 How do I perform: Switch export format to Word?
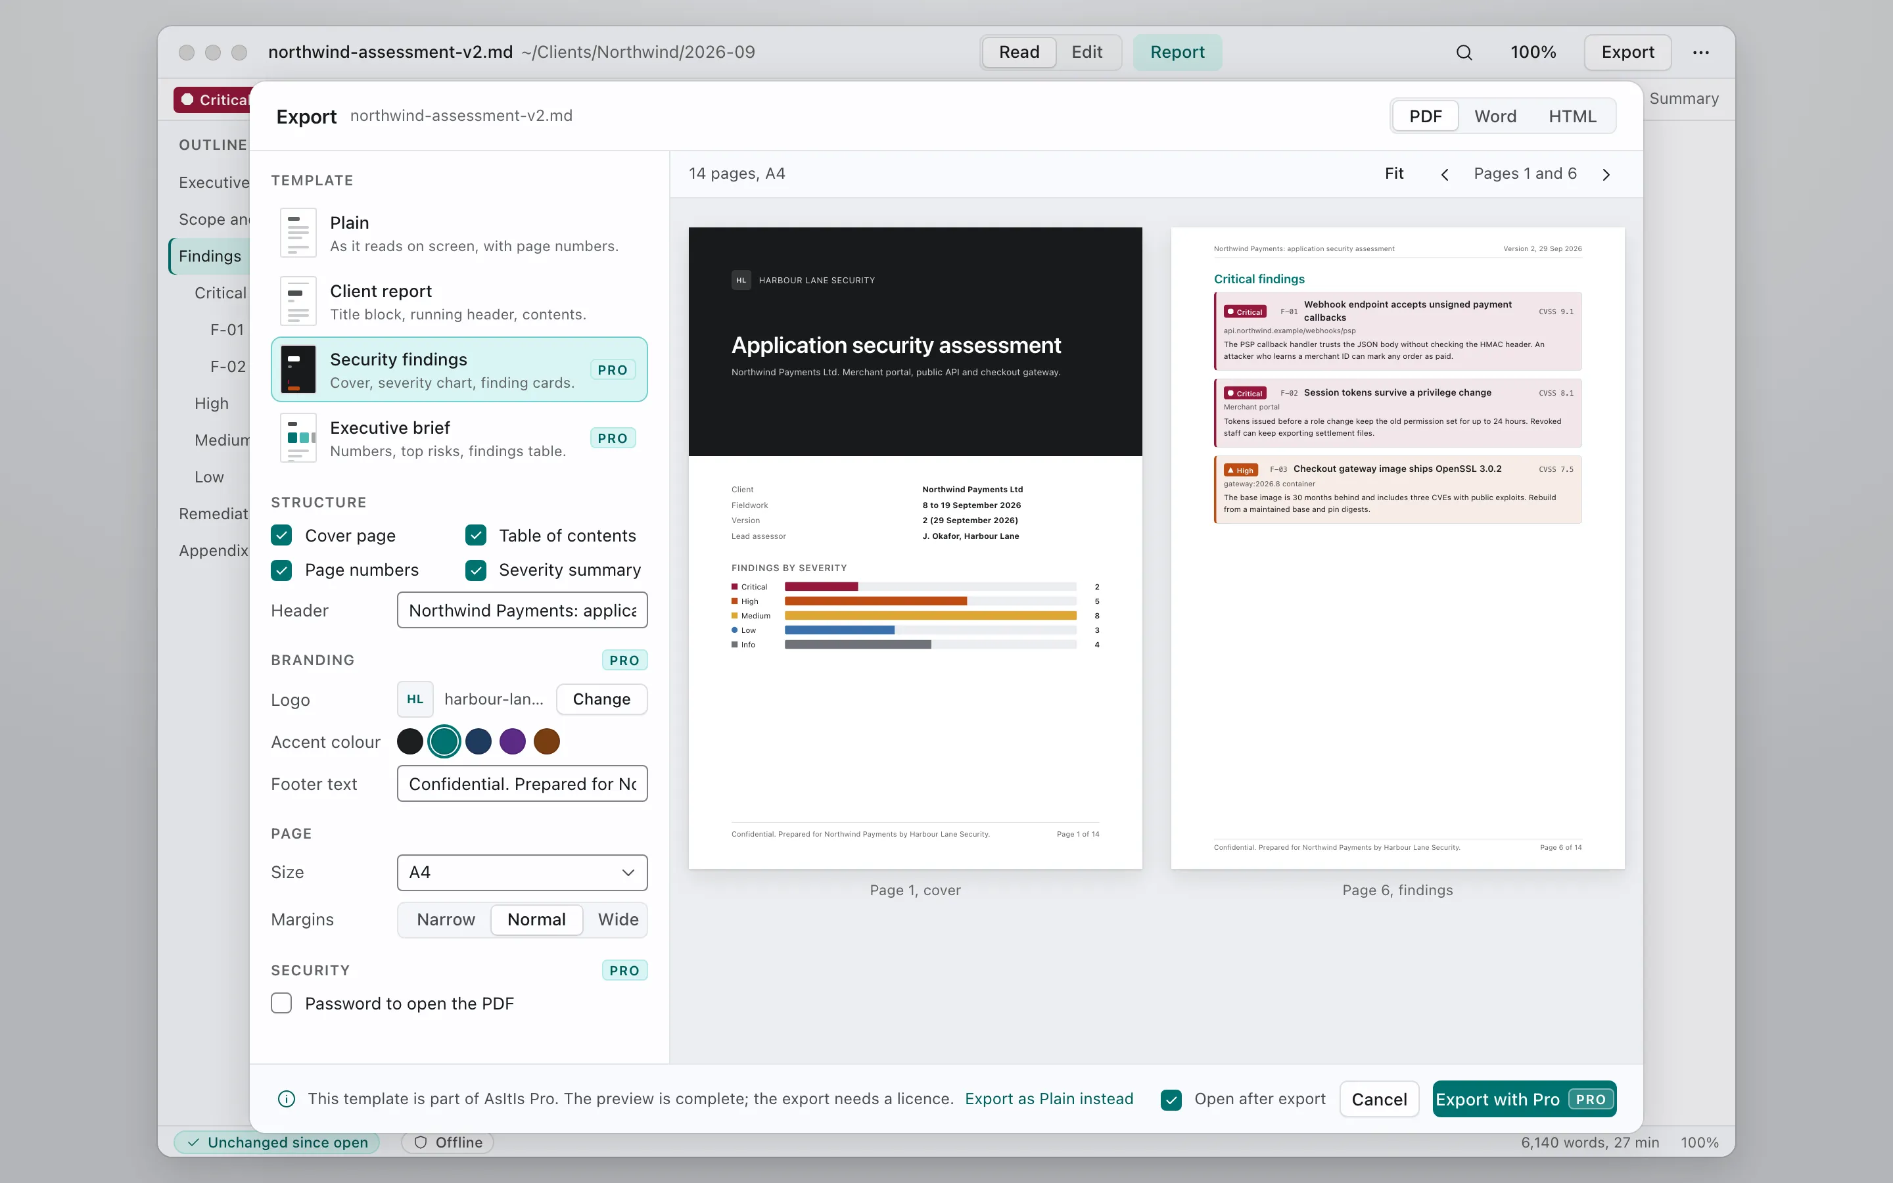click(x=1495, y=116)
